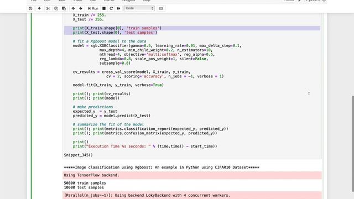The width and height of the screenshot is (354, 199).
Task: Click the "Snippet_345()" call line
Action: pos(79,155)
